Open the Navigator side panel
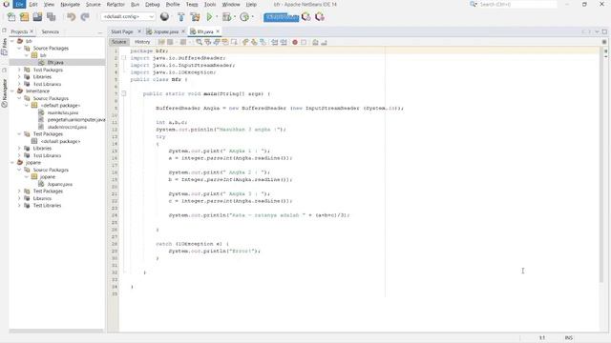The height and width of the screenshot is (343, 611). pyautogui.click(x=4, y=93)
